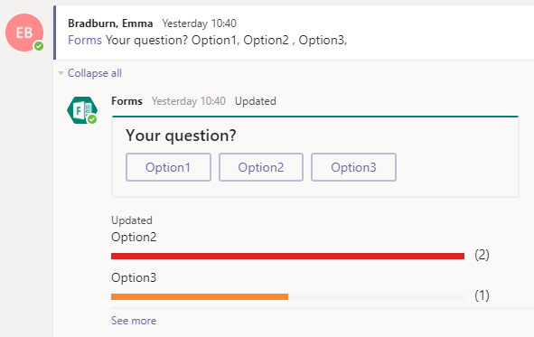The width and height of the screenshot is (534, 337).
Task: Click the orange Option3 result bar
Action: (x=200, y=297)
